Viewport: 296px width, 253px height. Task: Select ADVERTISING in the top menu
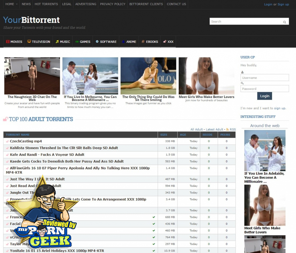(86, 4)
